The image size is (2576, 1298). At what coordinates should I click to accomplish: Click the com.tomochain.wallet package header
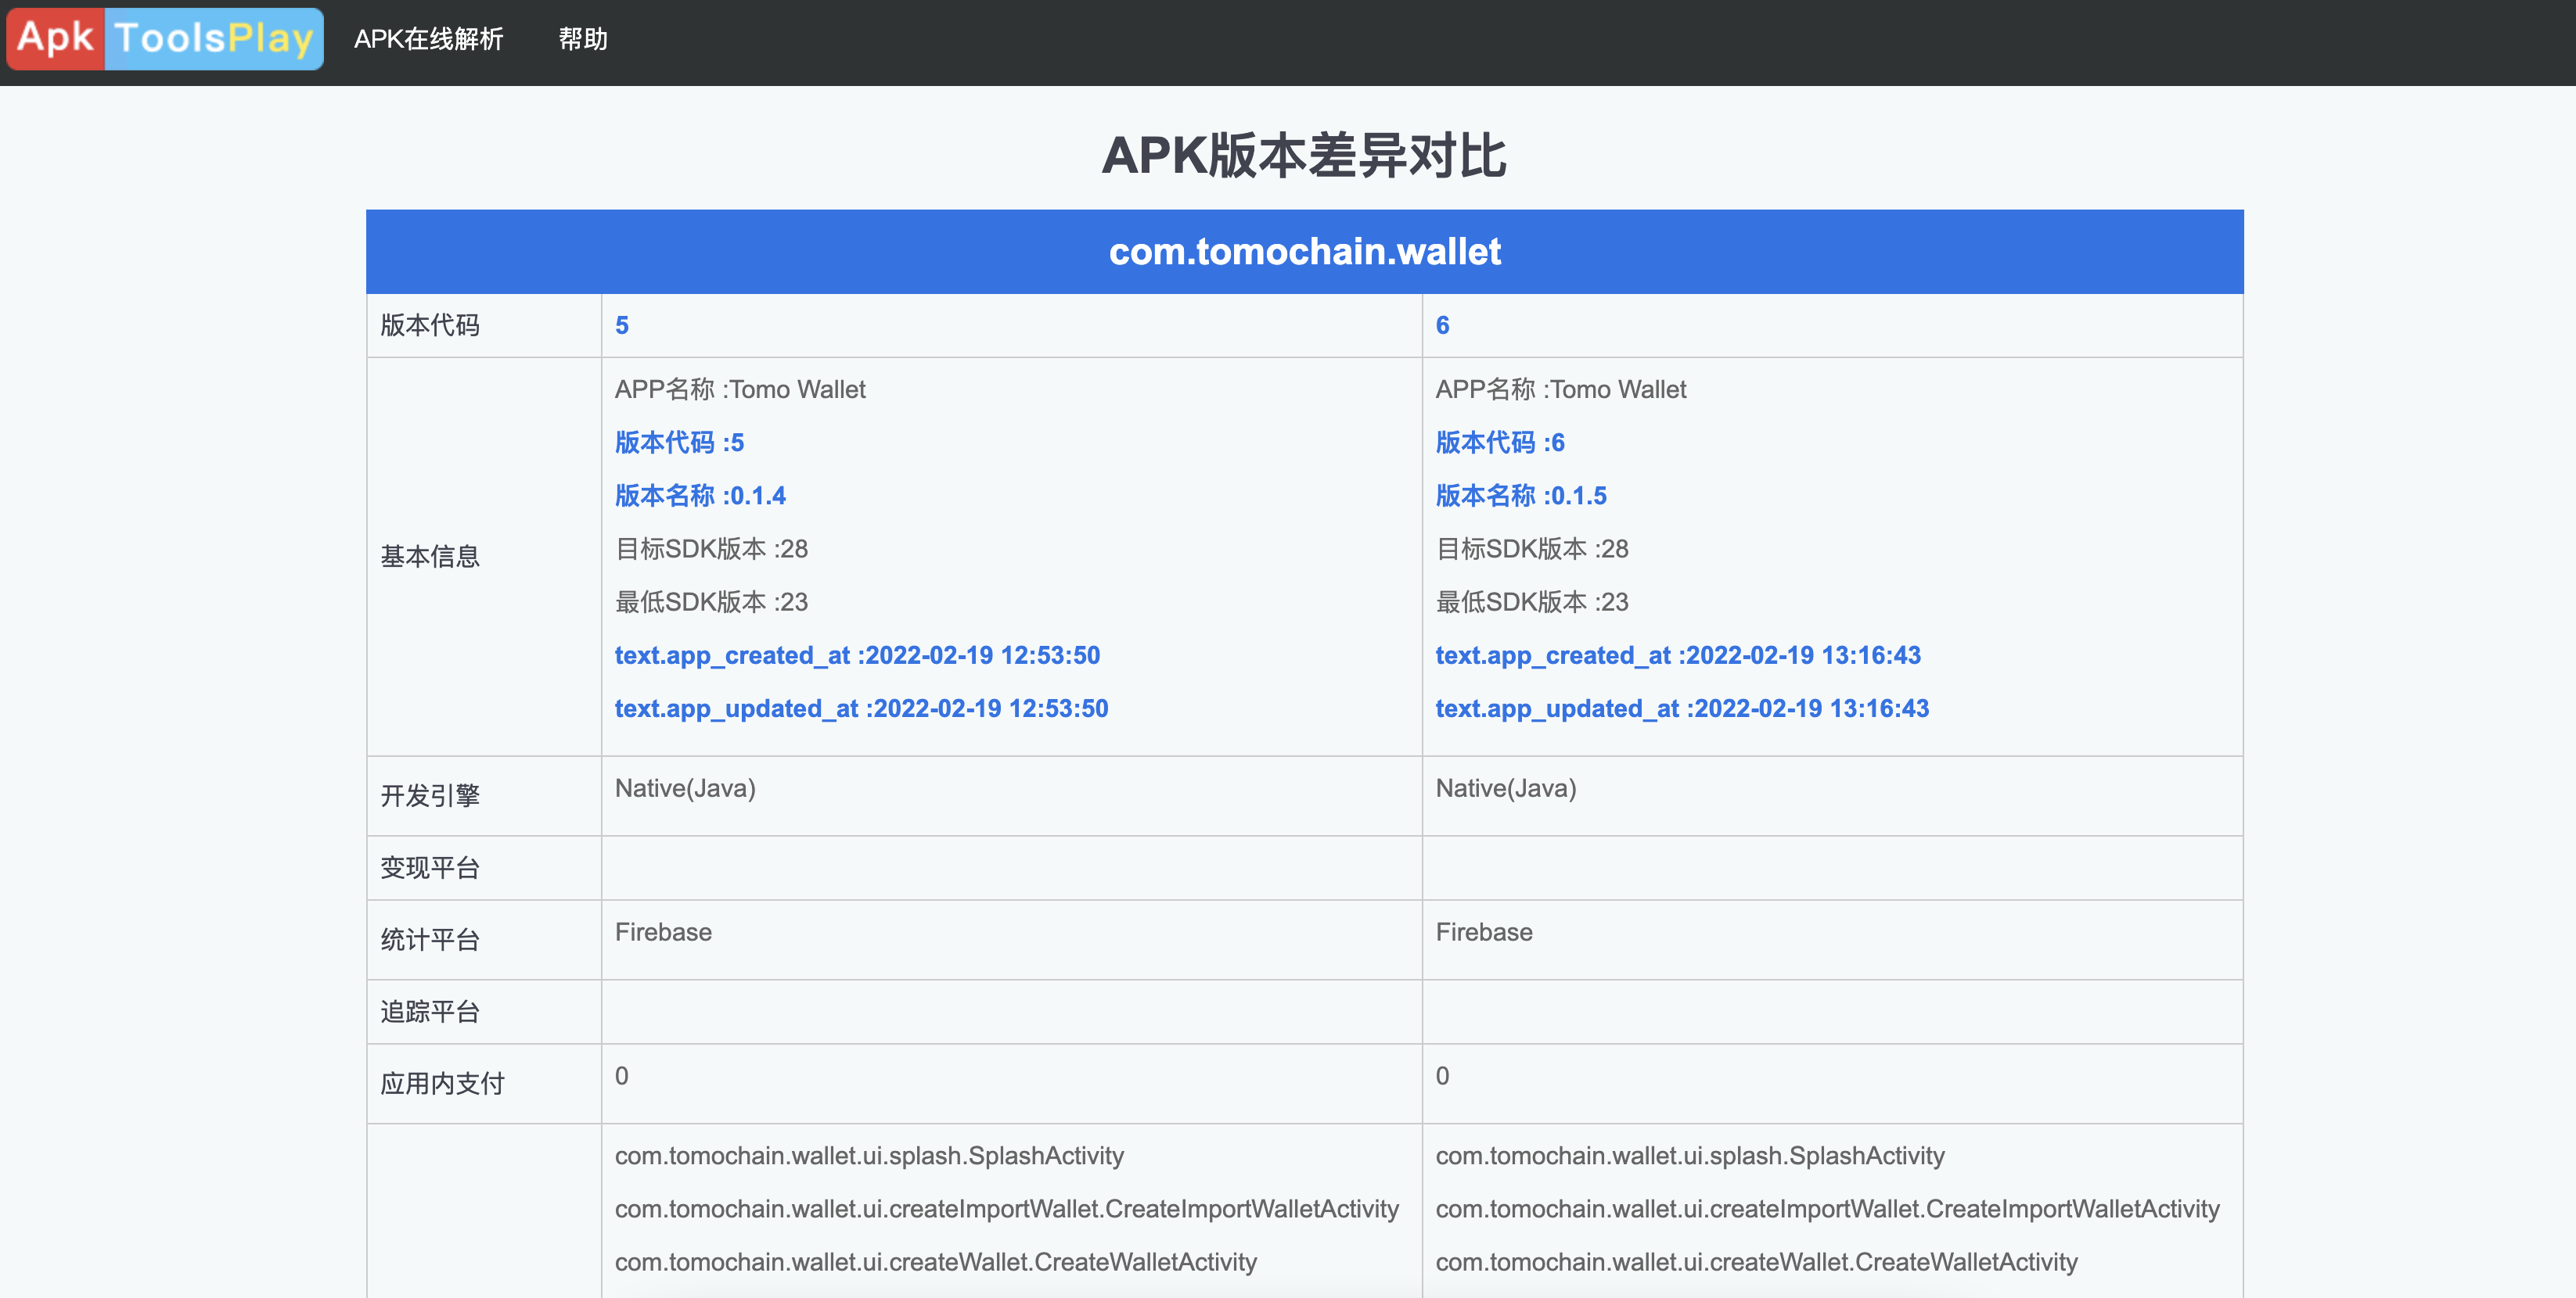point(1304,252)
